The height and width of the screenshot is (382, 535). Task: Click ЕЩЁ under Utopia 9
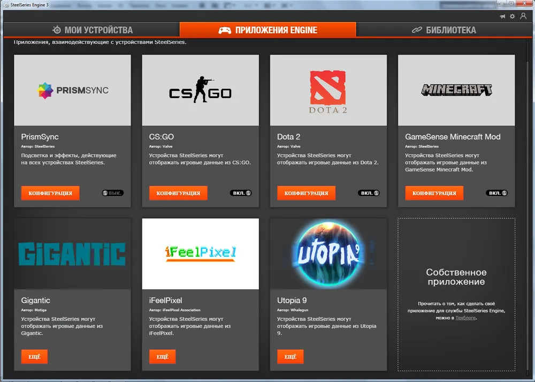coord(290,357)
